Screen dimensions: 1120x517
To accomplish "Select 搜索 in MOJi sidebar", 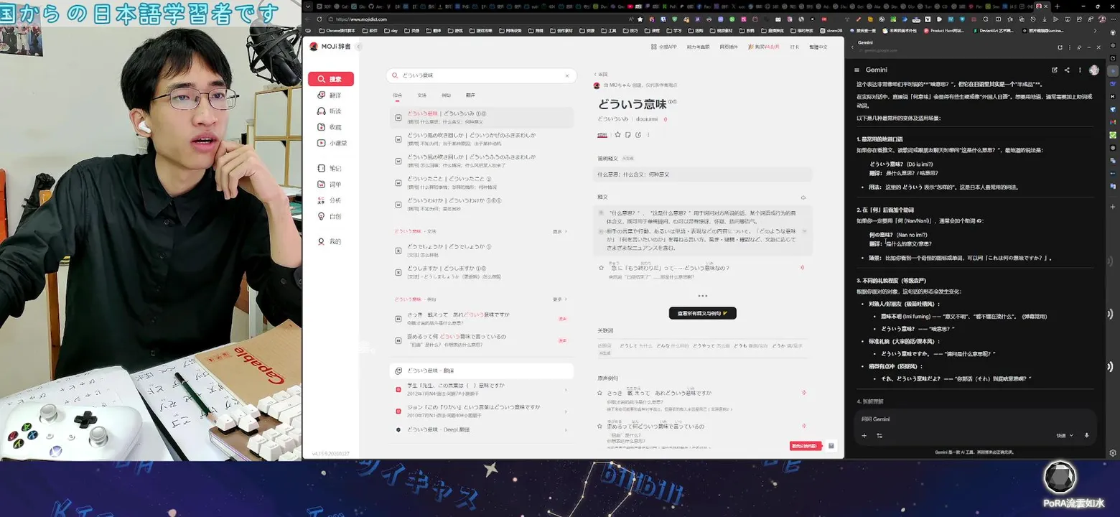I will tap(330, 79).
